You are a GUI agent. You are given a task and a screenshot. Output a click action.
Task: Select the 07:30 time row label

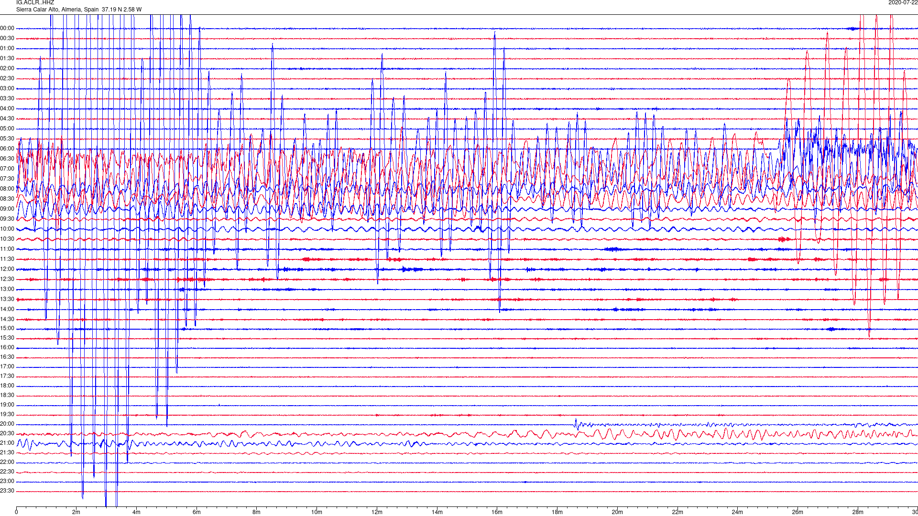tap(7, 179)
